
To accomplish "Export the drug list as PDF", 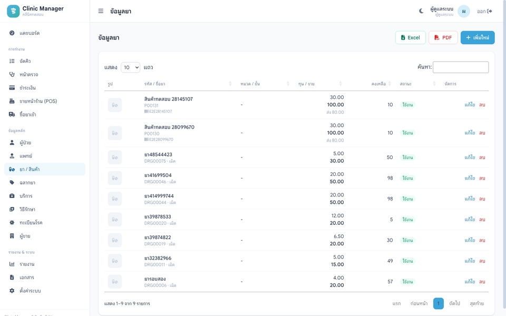I will [x=443, y=37].
